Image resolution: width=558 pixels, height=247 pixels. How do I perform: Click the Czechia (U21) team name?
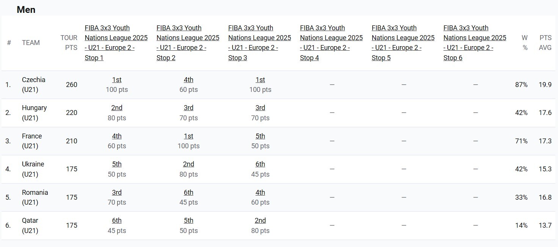click(x=33, y=85)
